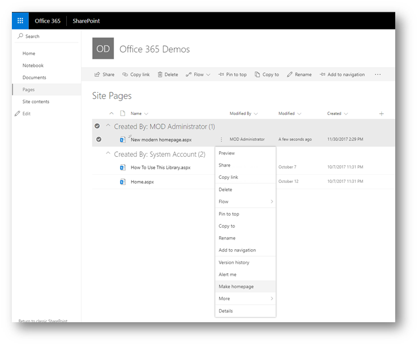Screen dimensions: 419x346
Task: Click the Copy link chain icon in toolbar
Action: point(125,74)
